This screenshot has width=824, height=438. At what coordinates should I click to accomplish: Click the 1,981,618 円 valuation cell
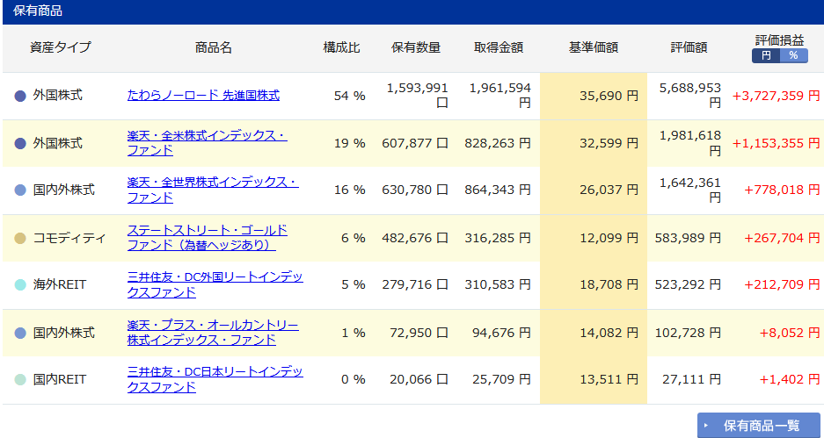coord(690,143)
